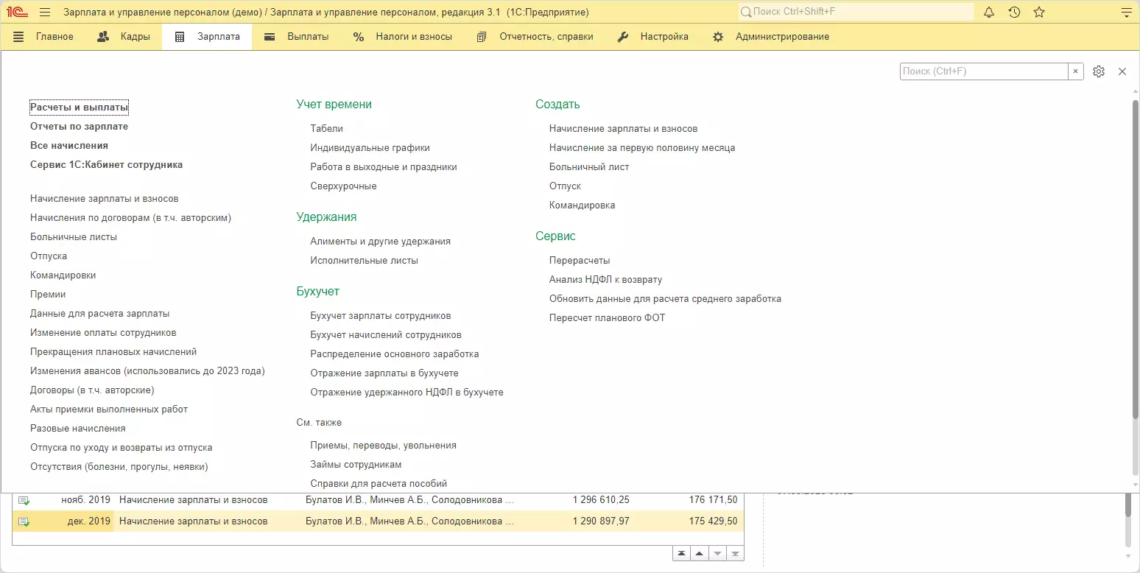Open Изменение оплаты сотрудников

(103, 333)
